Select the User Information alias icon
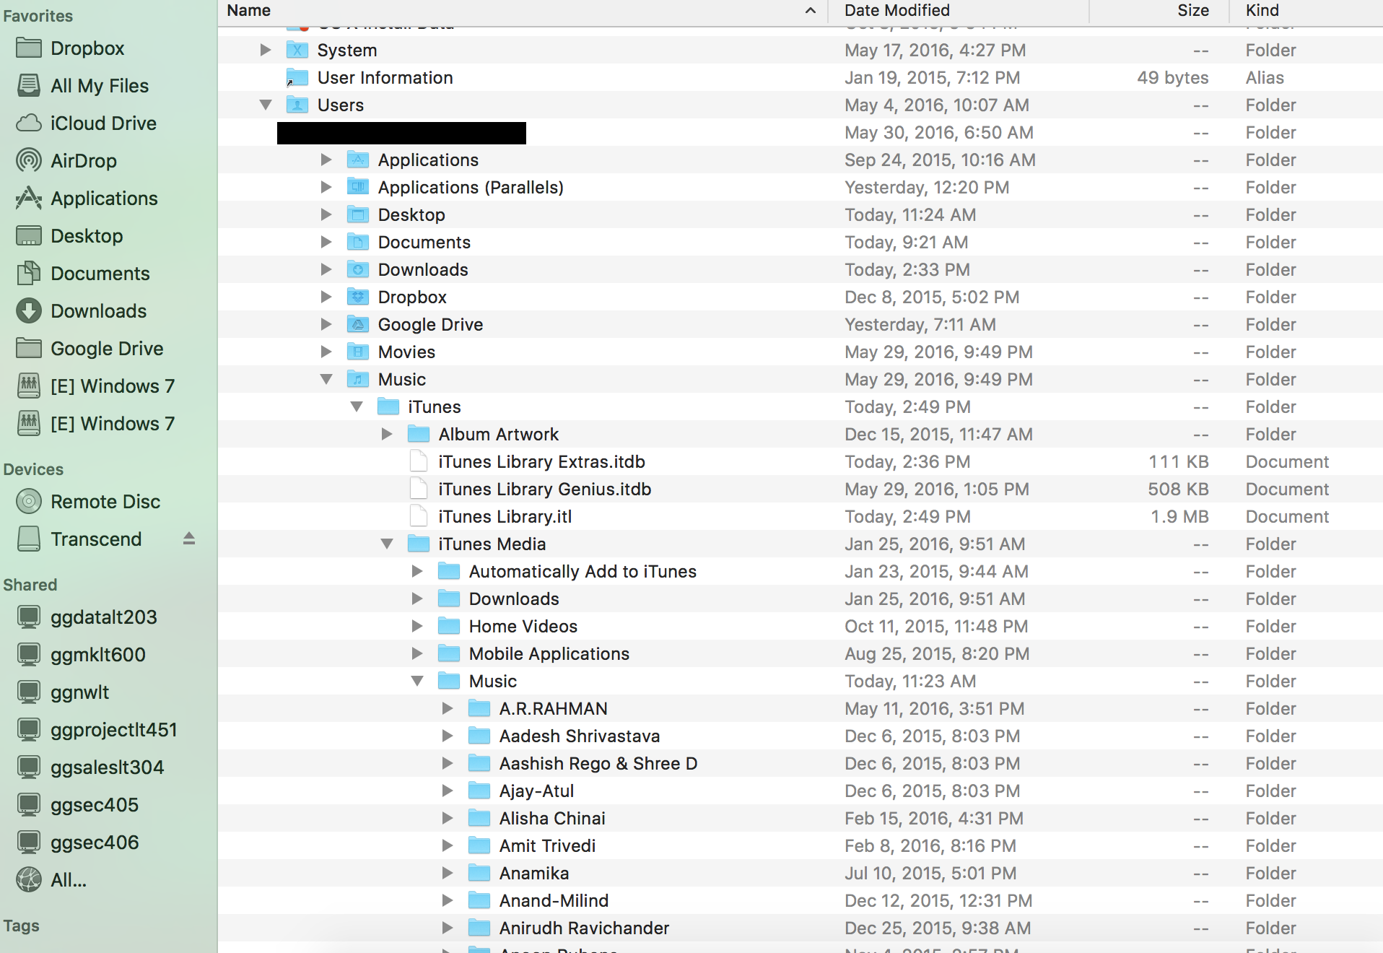 point(297,77)
